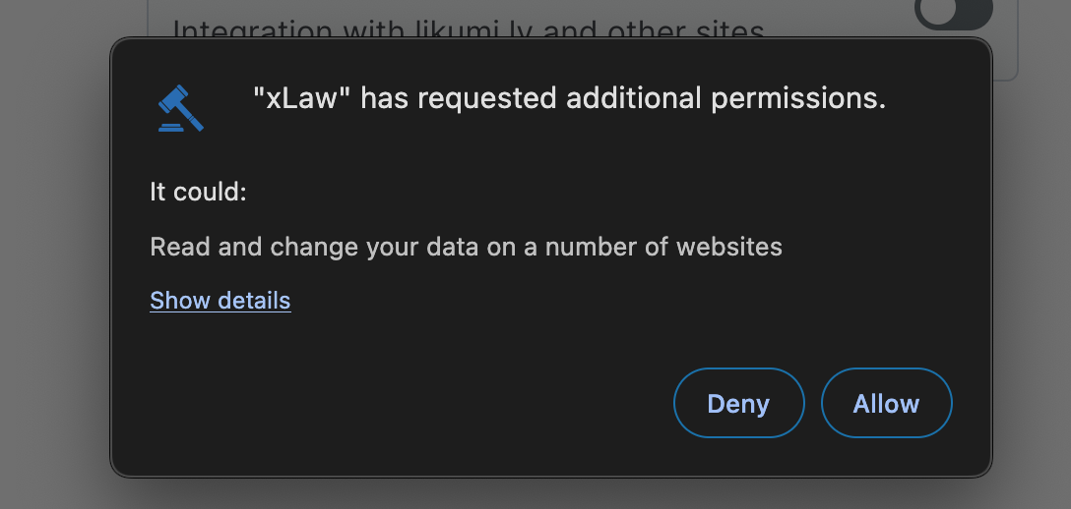This screenshot has width=1071, height=509.
Task: Click the "It could:" text line
Action: (198, 192)
